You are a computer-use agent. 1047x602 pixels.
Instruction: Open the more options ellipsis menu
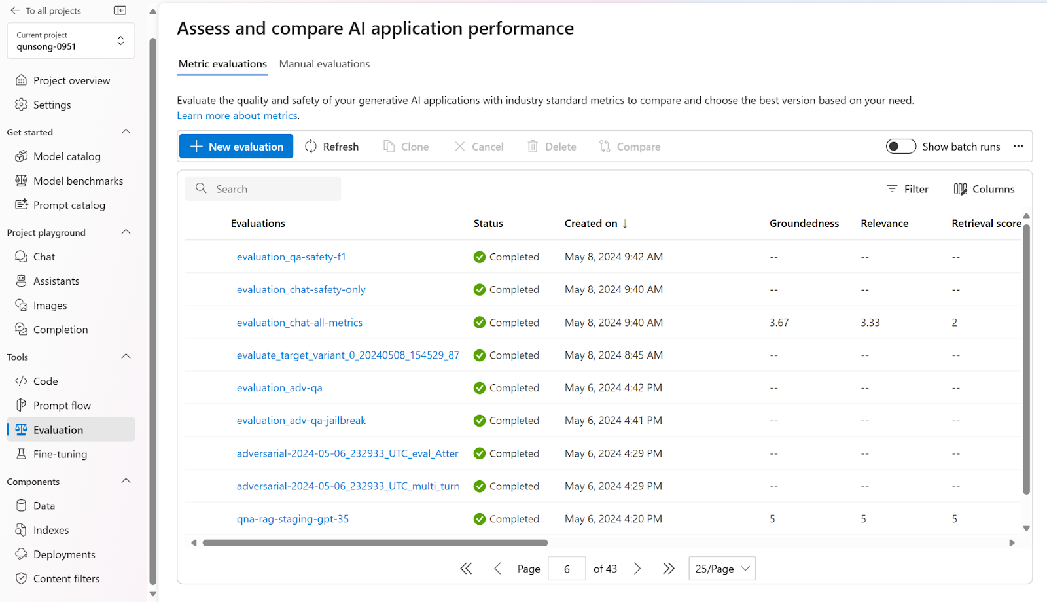1018,147
